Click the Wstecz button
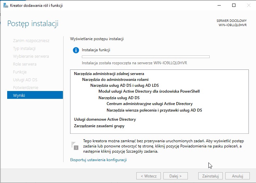256x183 pixels. click(x=148, y=176)
